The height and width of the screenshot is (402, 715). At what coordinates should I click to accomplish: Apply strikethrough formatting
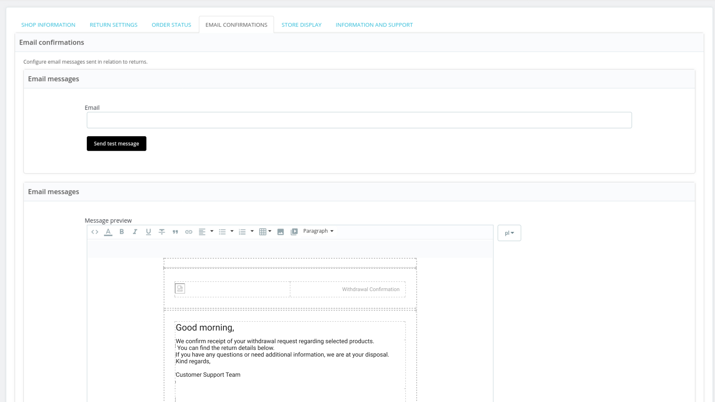(162, 232)
